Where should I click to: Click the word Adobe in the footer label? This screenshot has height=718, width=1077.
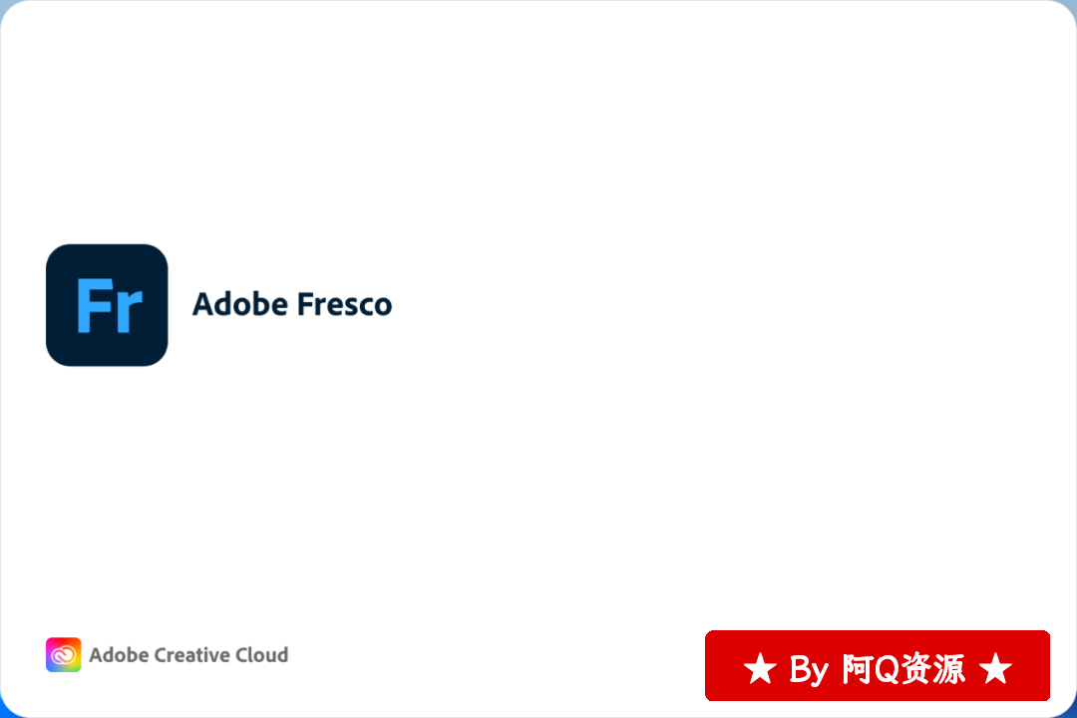tap(119, 655)
